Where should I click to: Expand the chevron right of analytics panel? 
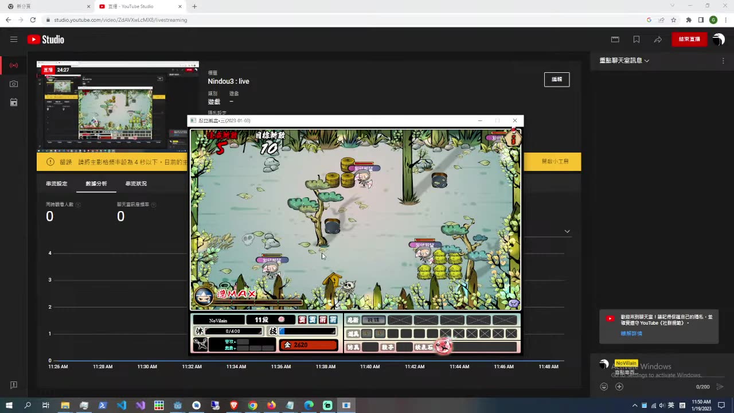point(567,231)
